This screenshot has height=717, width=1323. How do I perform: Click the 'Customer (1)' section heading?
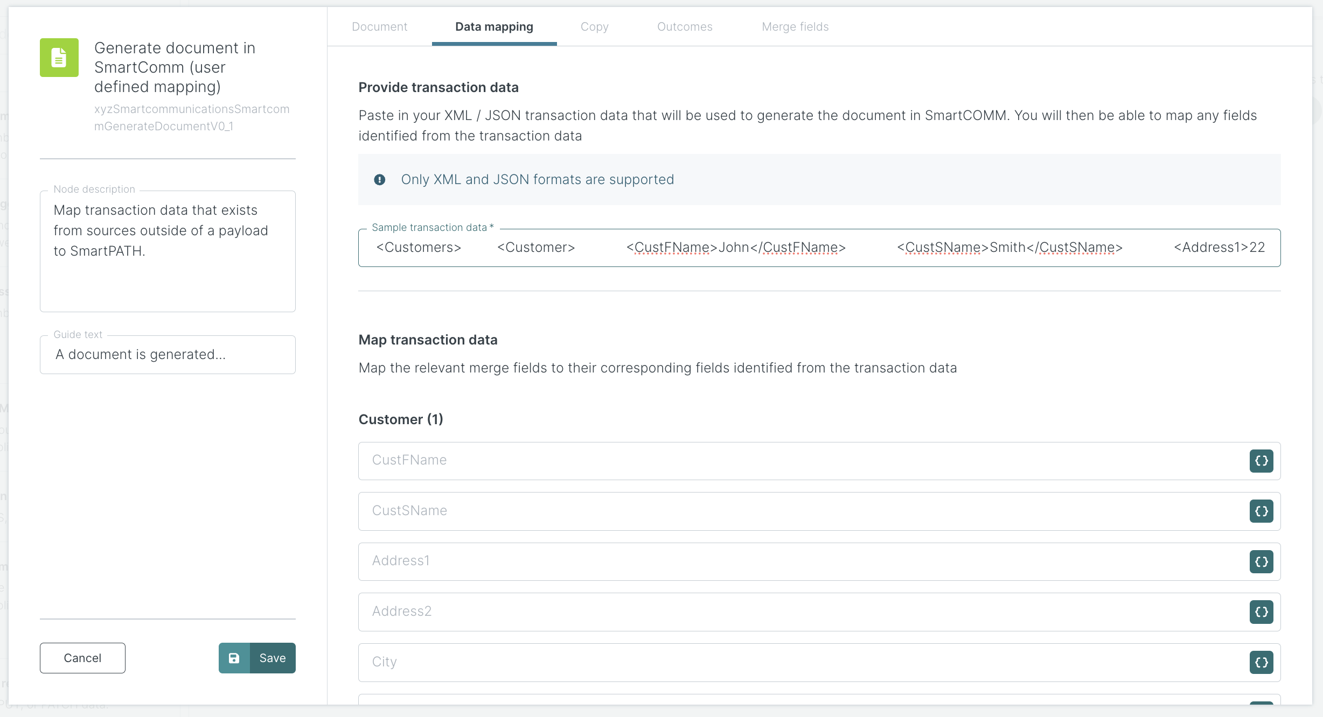click(x=401, y=419)
